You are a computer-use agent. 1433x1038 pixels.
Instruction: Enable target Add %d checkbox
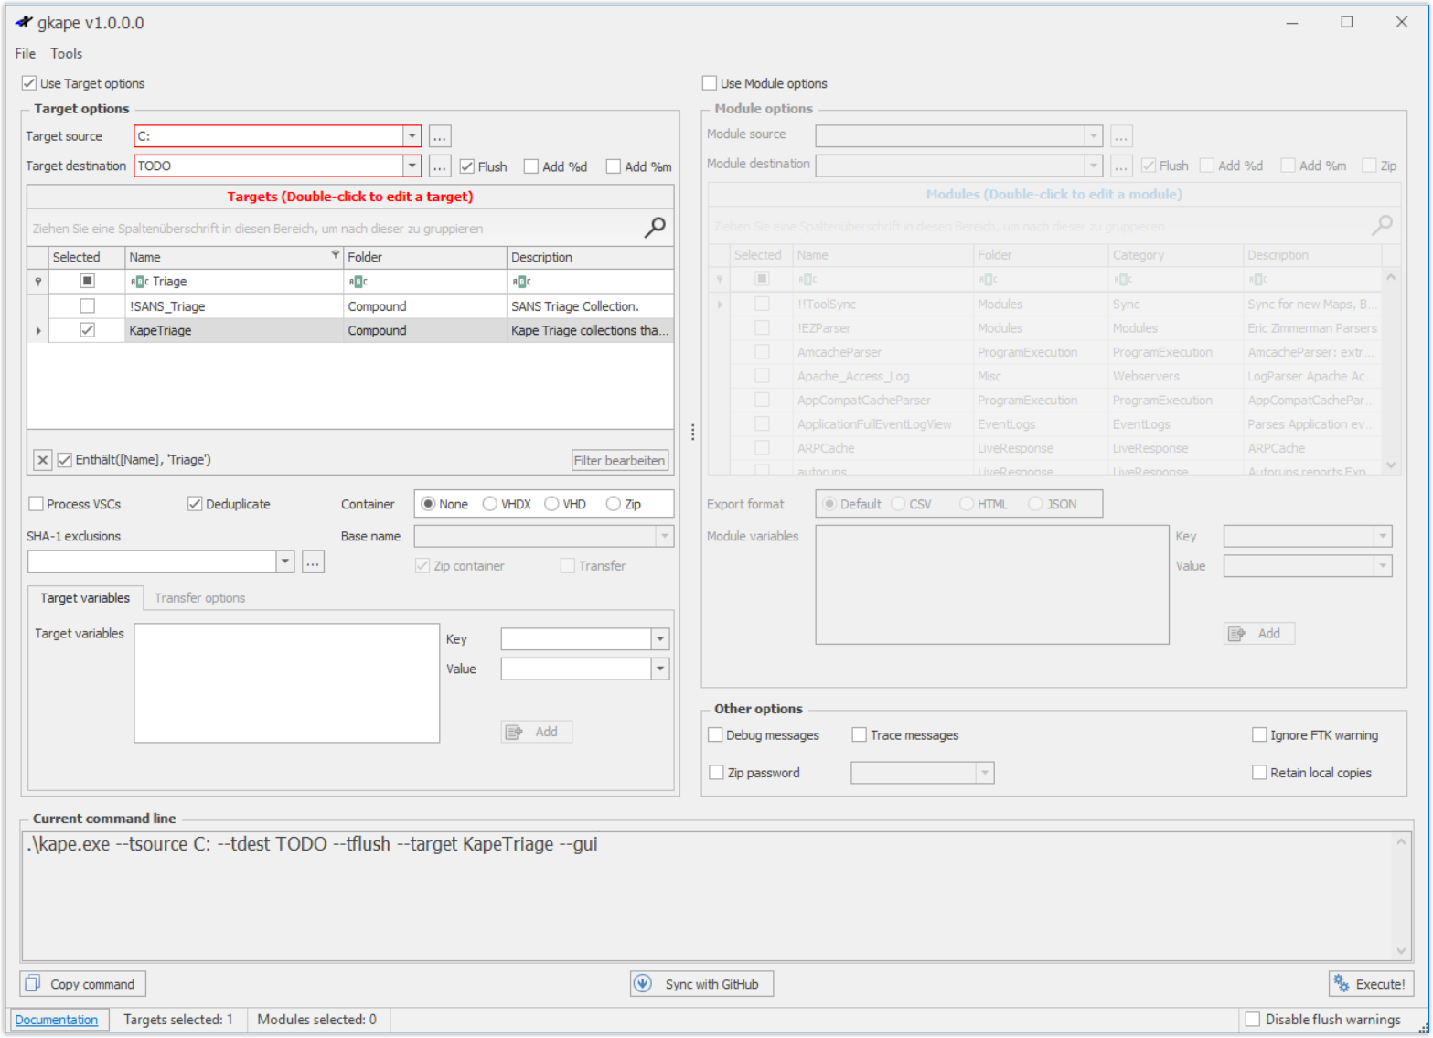531,166
